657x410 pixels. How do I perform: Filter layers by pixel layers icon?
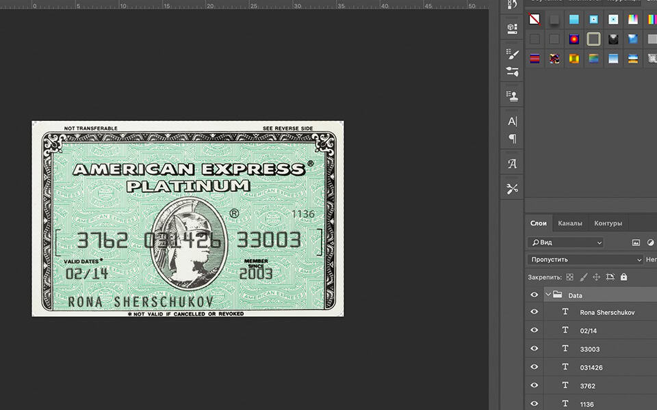point(636,243)
